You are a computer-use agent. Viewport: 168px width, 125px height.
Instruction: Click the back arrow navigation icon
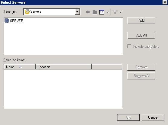click(x=88, y=12)
